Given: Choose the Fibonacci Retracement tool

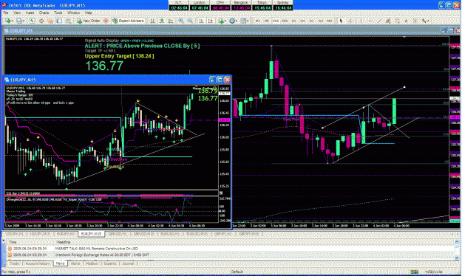Looking at the screenshot, I should point(397,21).
